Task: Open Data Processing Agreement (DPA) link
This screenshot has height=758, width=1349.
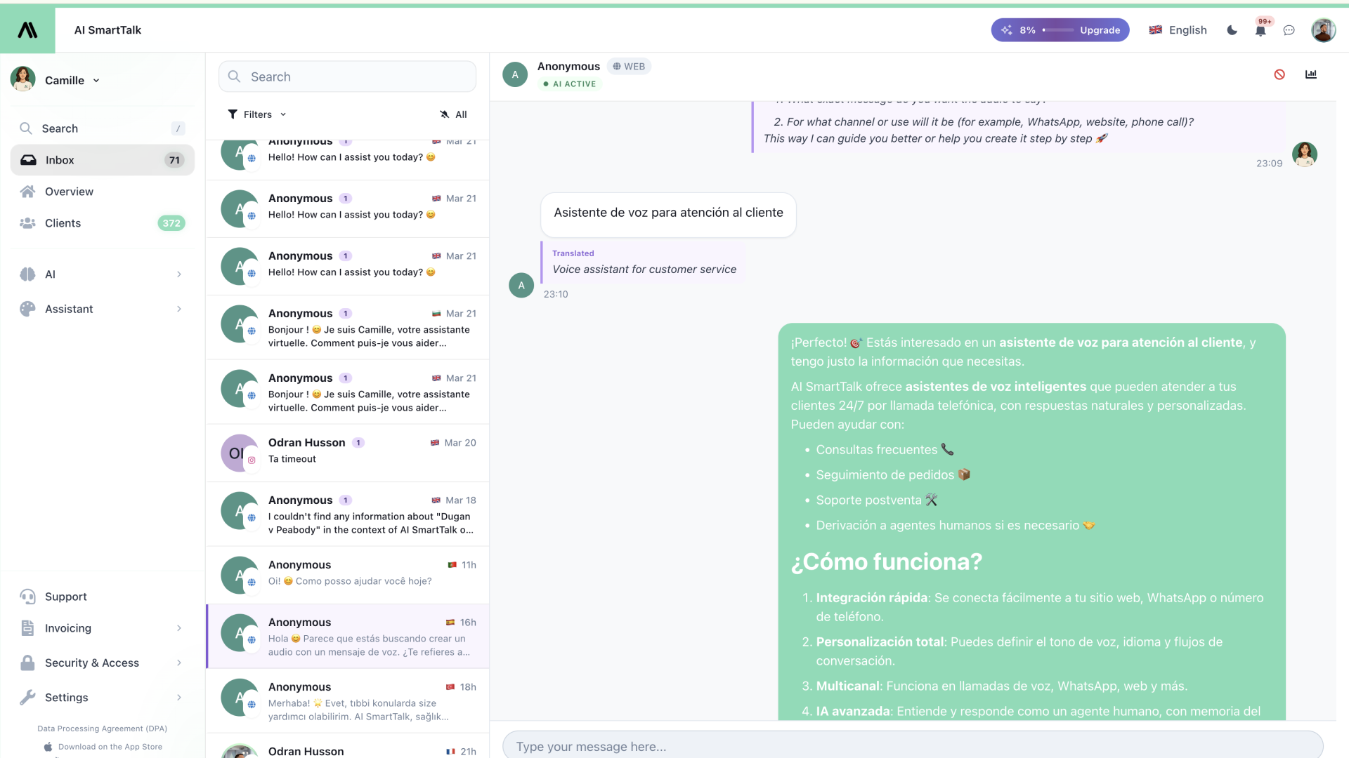Action: click(x=102, y=729)
